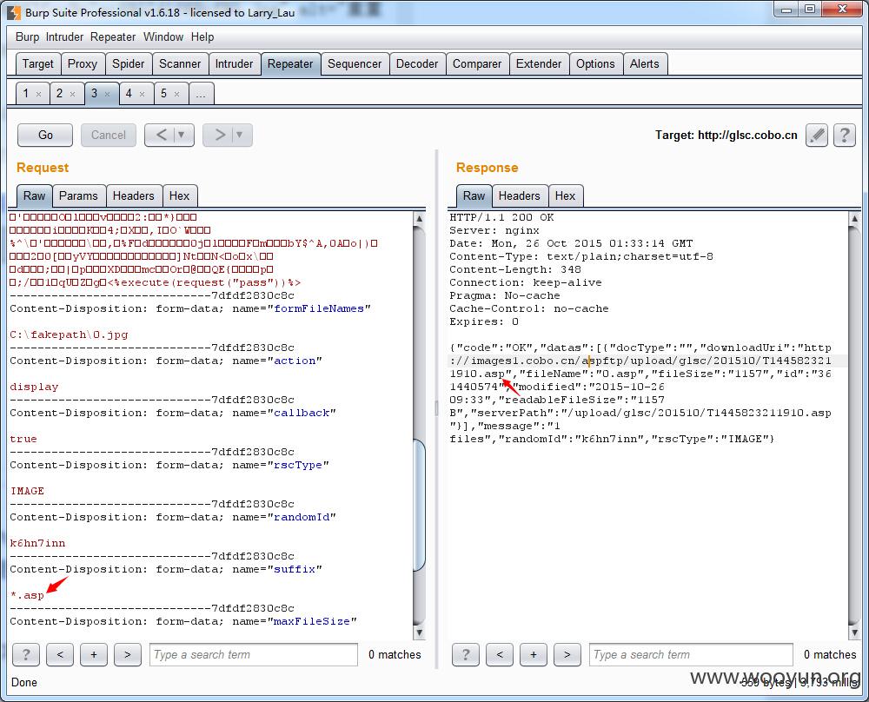Switch to the Scanner tab
The image size is (869, 702).
pos(180,63)
